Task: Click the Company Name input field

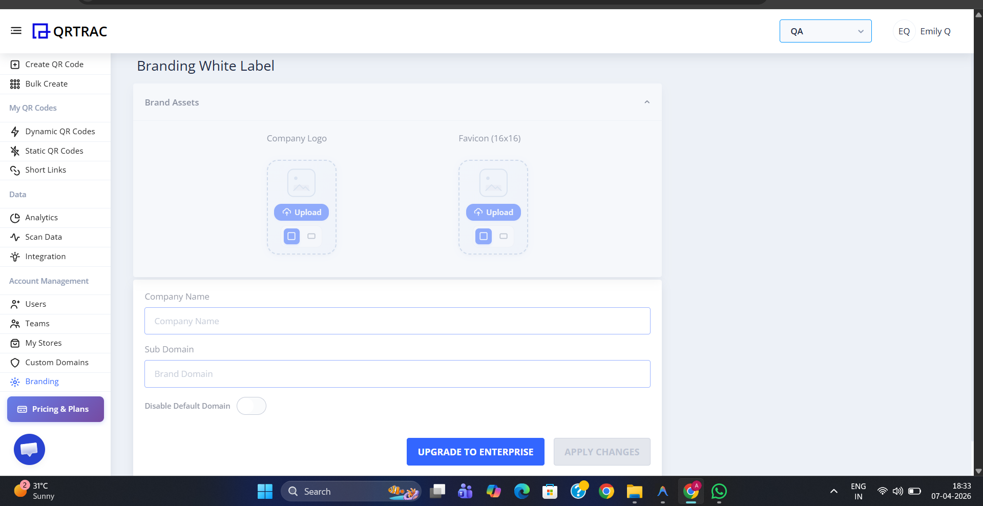Action: point(397,321)
